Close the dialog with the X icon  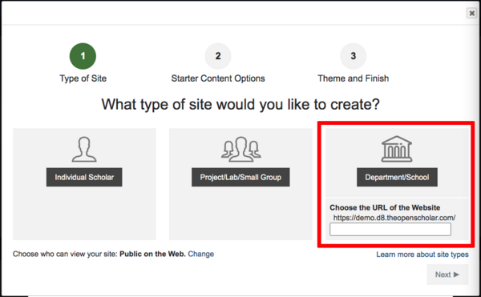click(472, 13)
